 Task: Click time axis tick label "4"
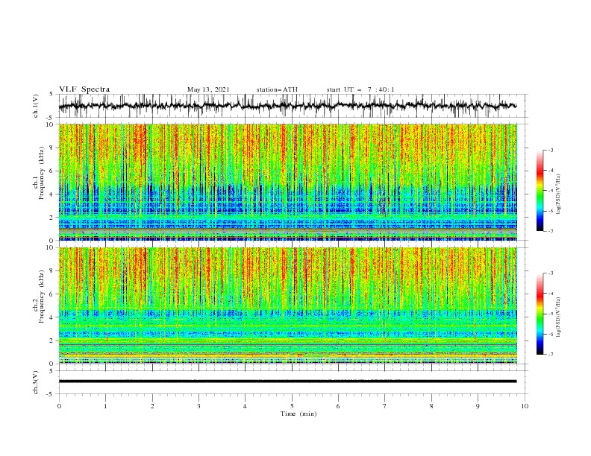(x=245, y=406)
